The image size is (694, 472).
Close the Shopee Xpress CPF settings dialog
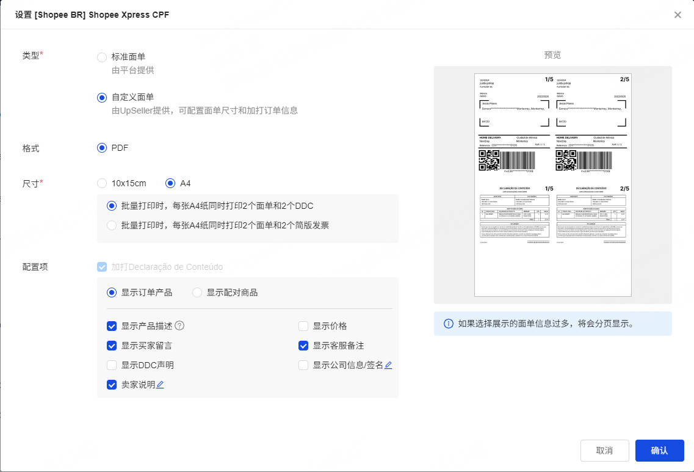pos(677,15)
